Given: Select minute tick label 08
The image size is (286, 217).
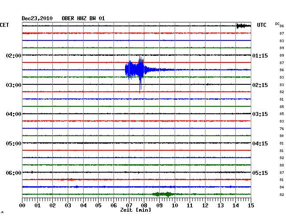Looking at the screenshot, I should 144,206.
